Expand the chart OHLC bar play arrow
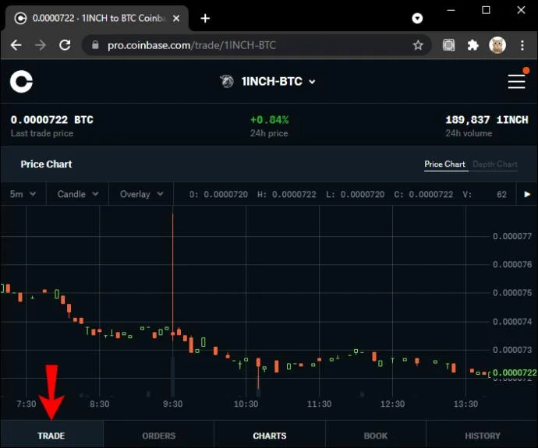The image size is (538, 448). pyautogui.click(x=527, y=194)
